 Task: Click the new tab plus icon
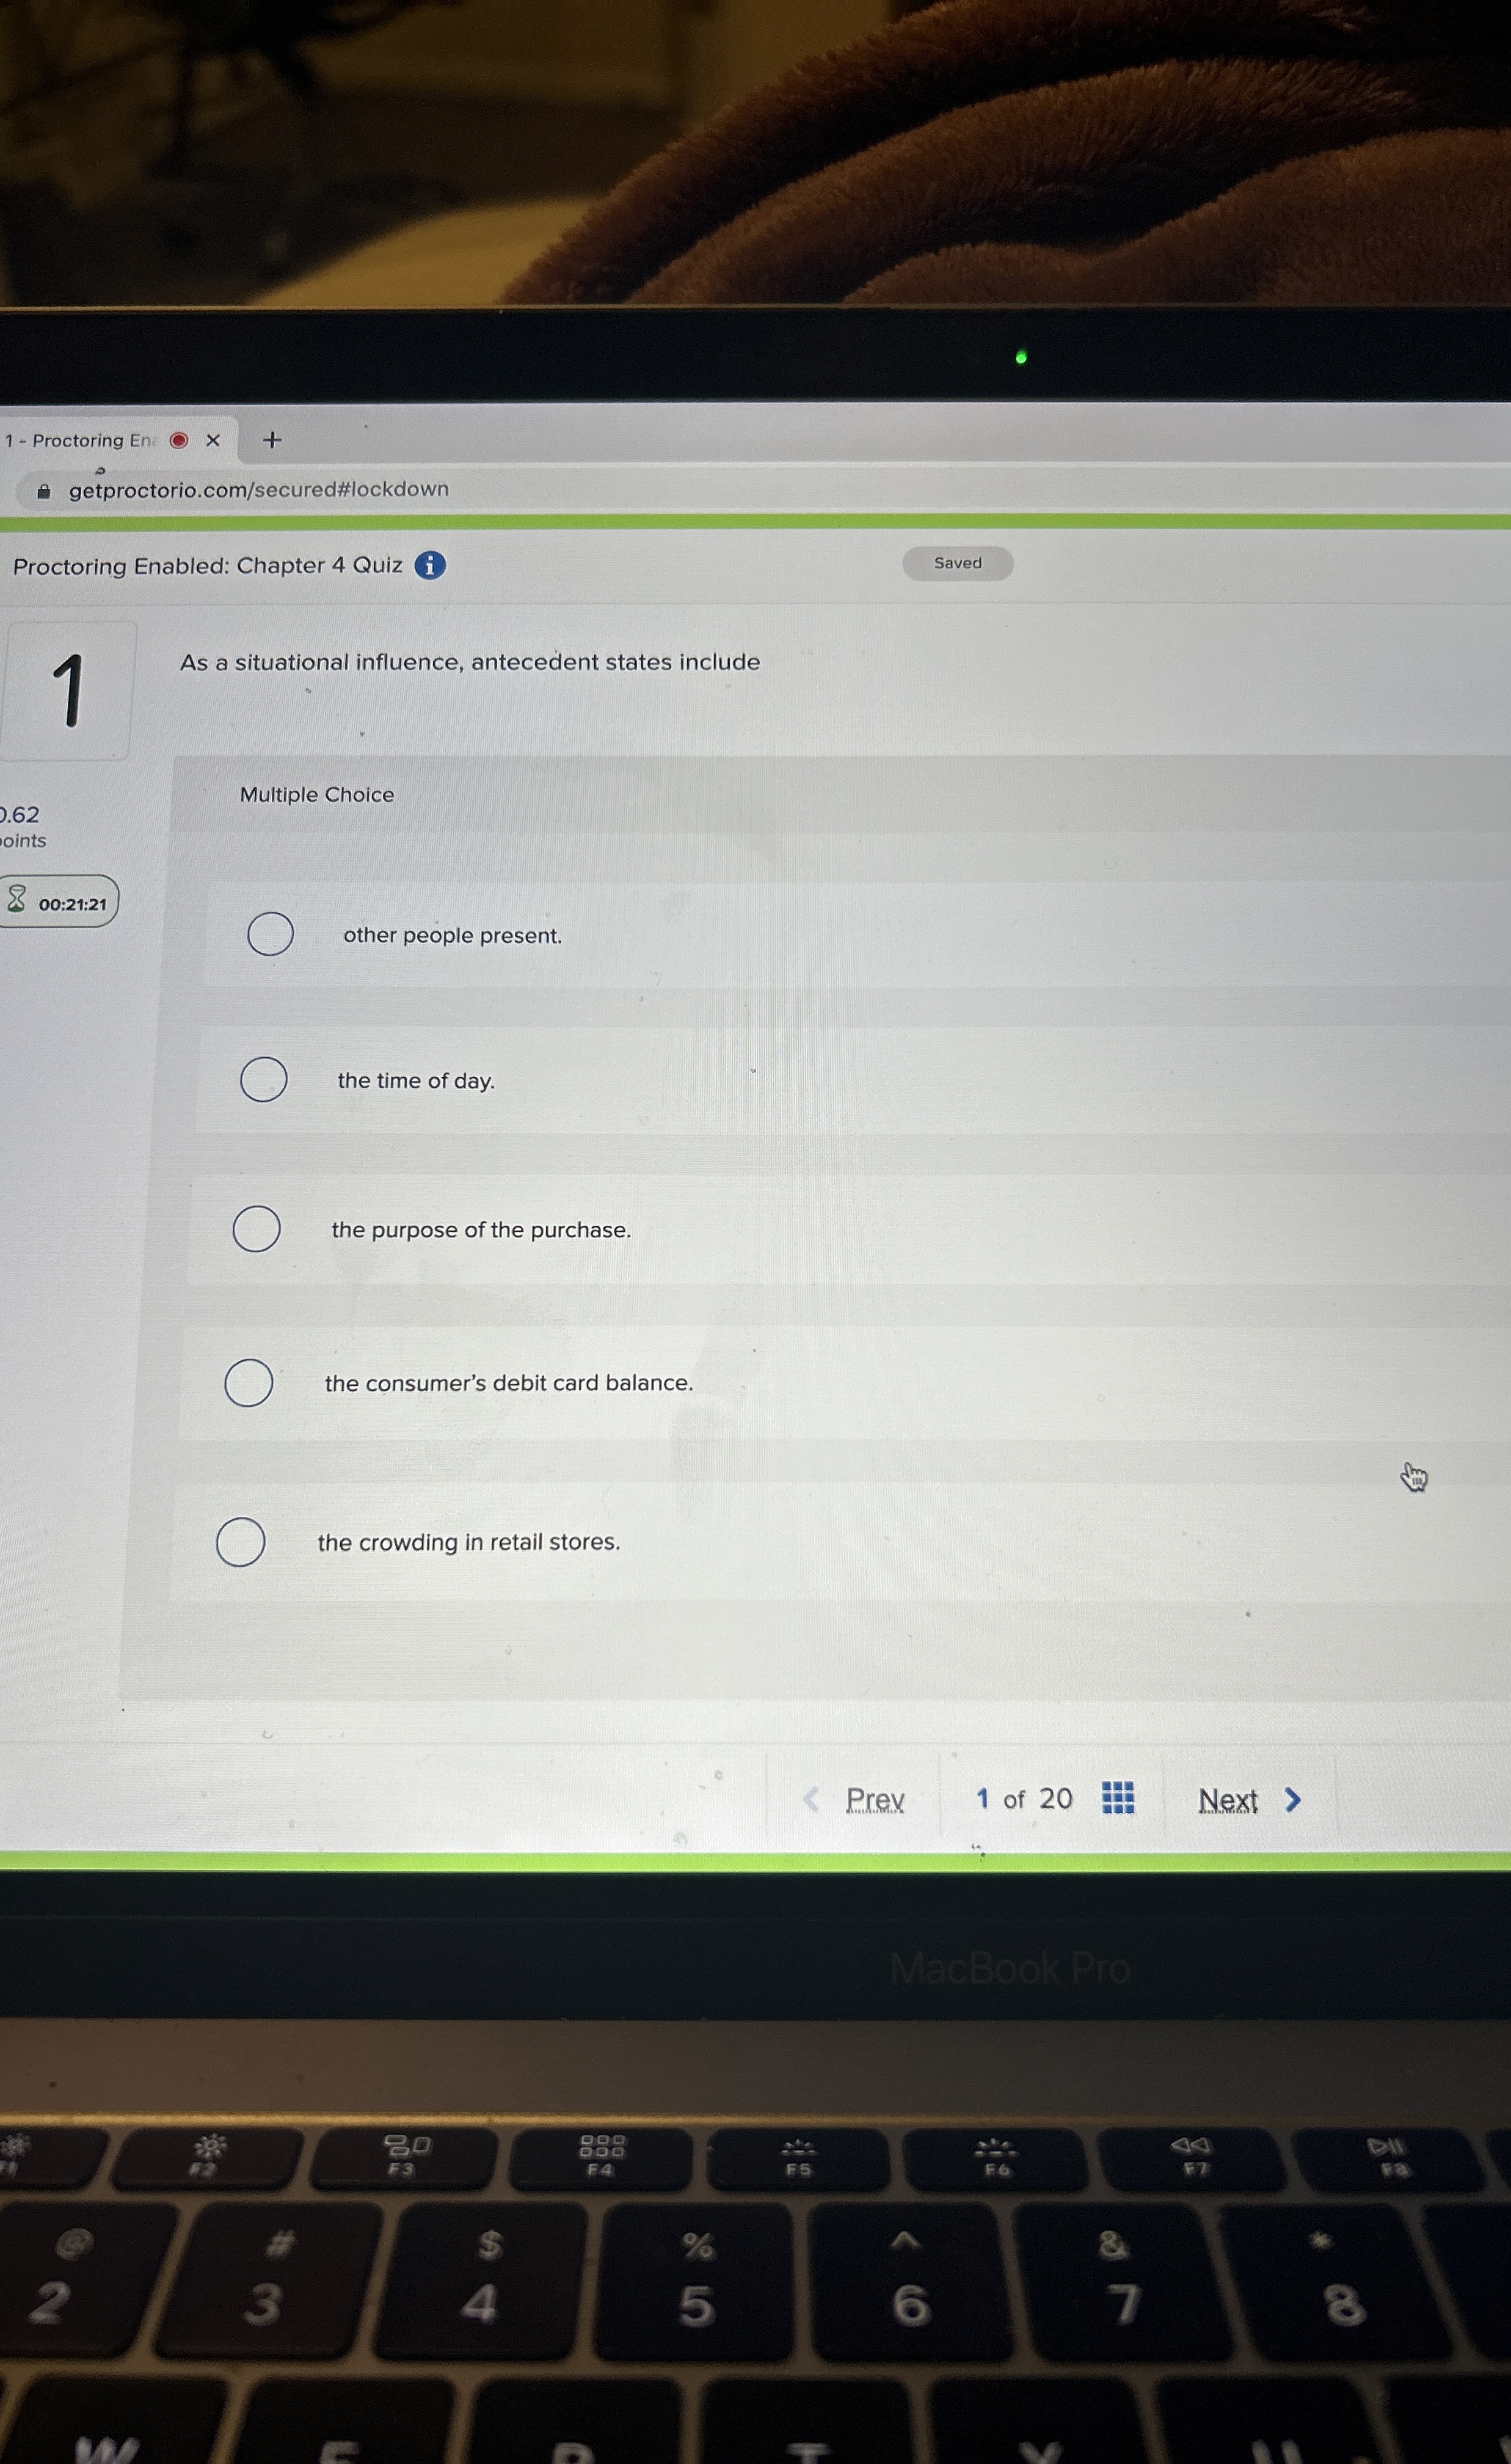(x=272, y=440)
